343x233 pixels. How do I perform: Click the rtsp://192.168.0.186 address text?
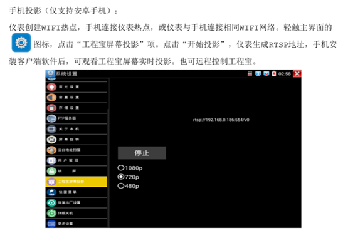coord(221,120)
